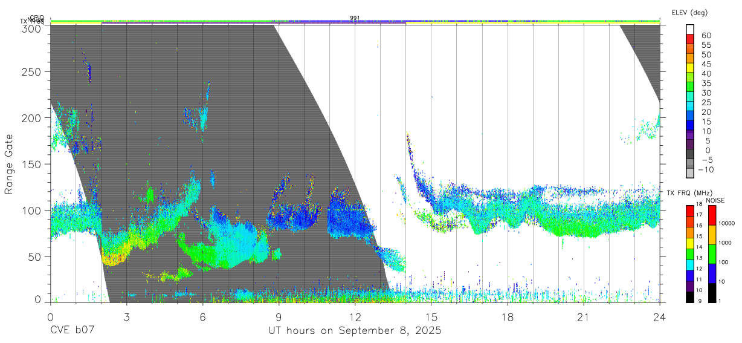
Task: Click the 'Range Gate' y-axis label
Action: [x=9, y=165]
